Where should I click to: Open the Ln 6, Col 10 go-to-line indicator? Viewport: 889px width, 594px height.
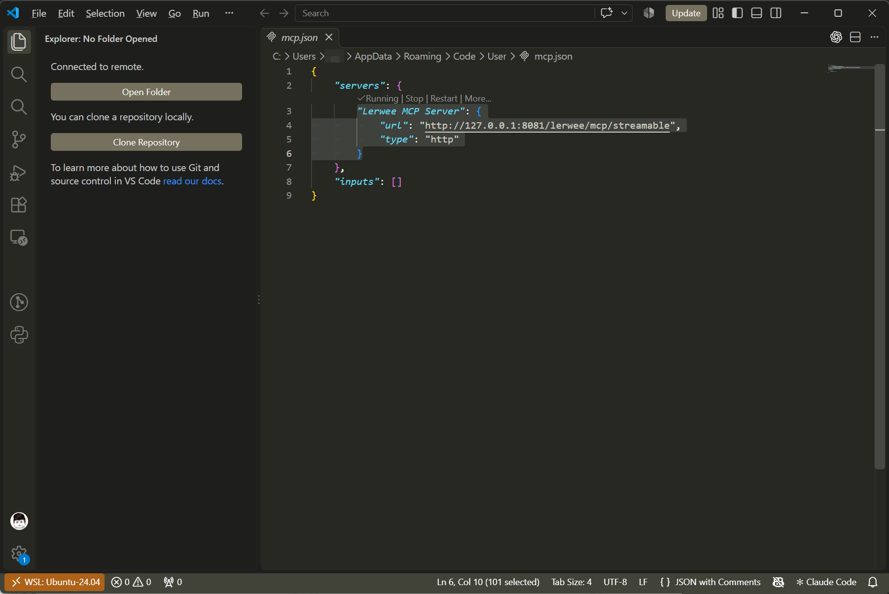pyautogui.click(x=488, y=582)
